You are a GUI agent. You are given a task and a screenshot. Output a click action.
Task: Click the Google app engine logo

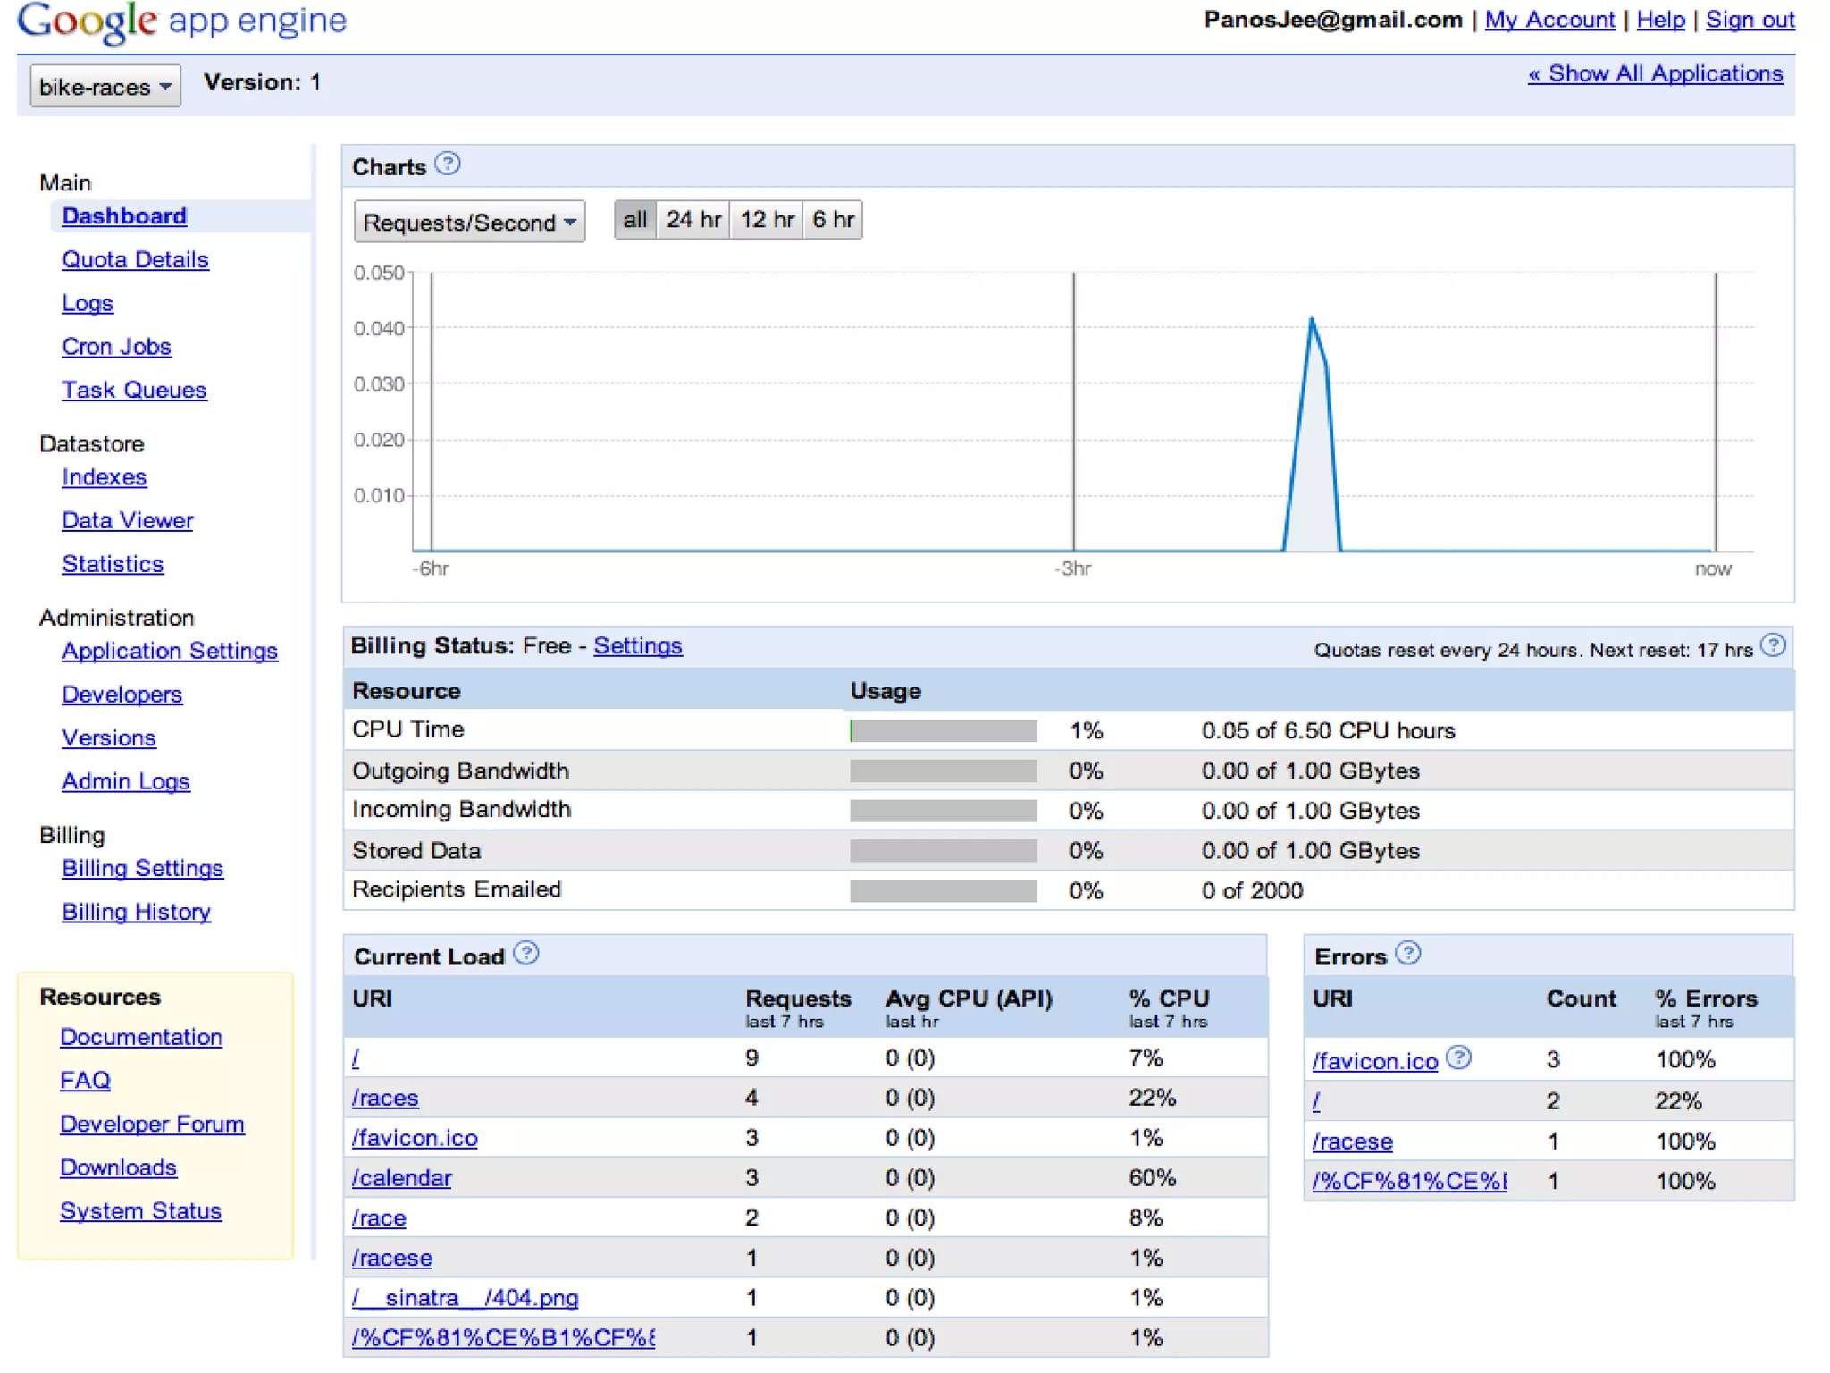(x=181, y=21)
